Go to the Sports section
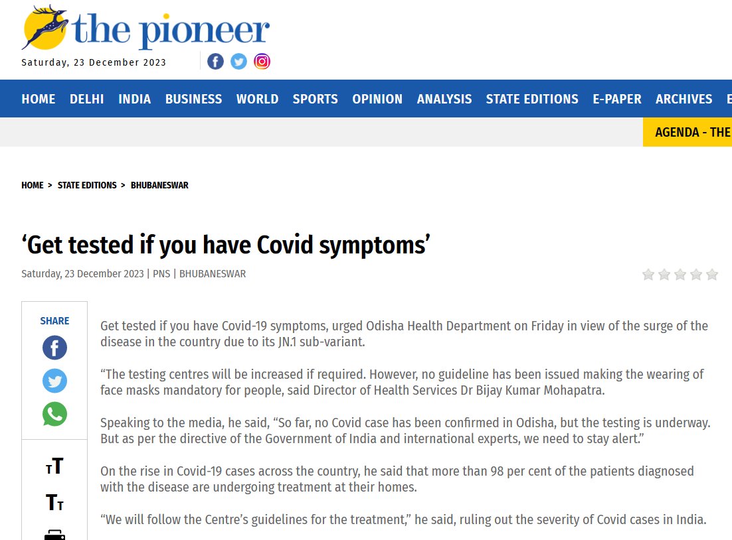The width and height of the screenshot is (732, 540). point(316,99)
